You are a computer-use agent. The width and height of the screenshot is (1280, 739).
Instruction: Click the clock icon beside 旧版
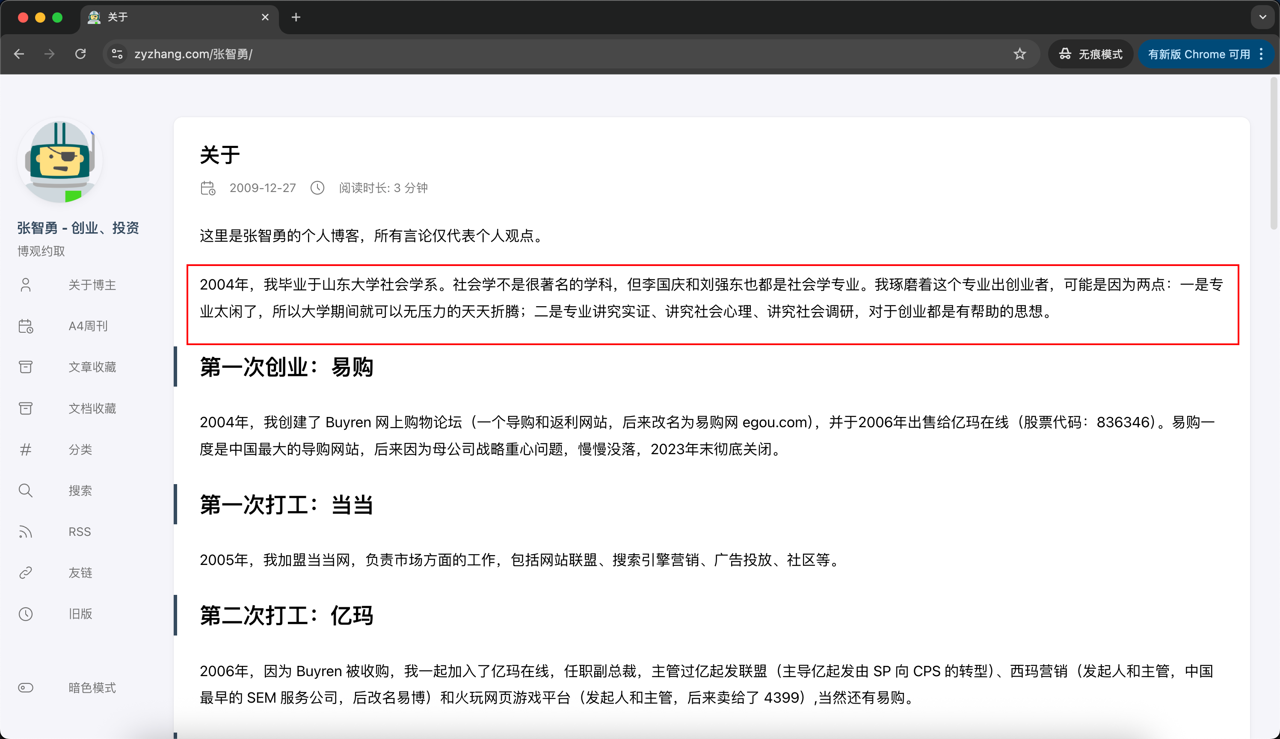coord(25,614)
